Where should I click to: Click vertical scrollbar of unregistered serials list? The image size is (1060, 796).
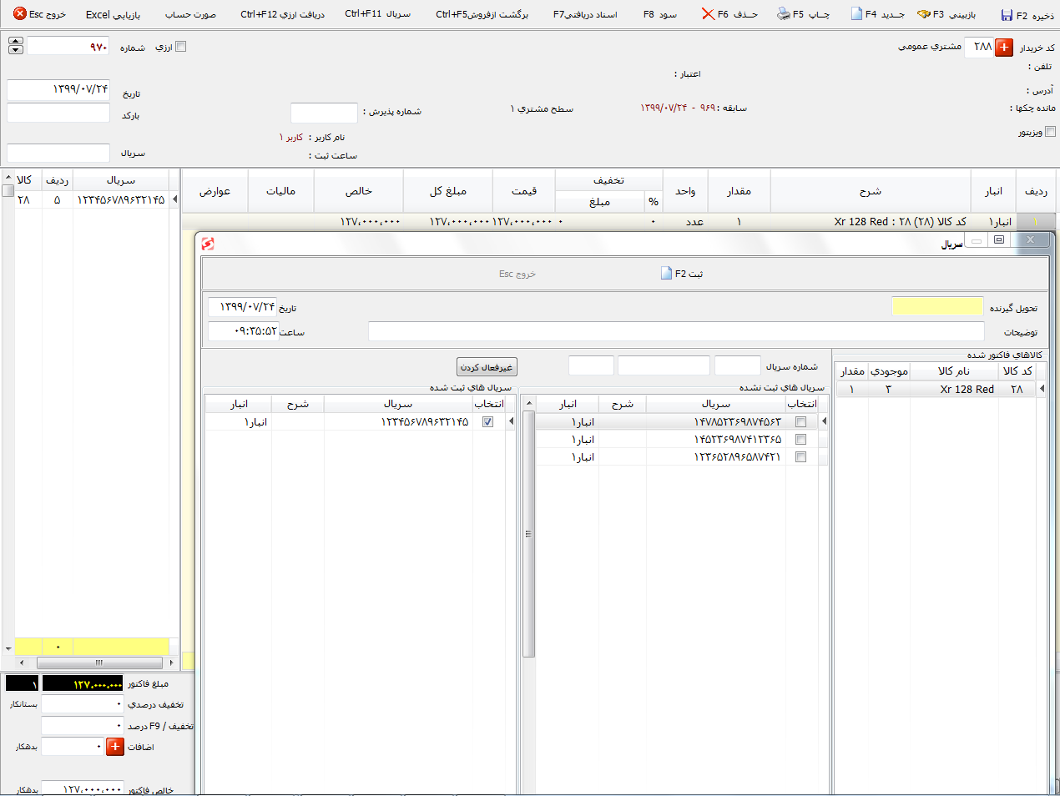[528, 534]
